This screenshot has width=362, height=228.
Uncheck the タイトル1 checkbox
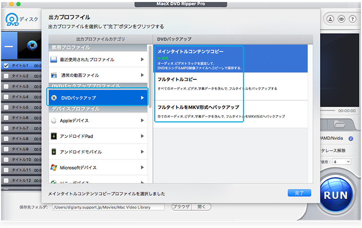6,65
